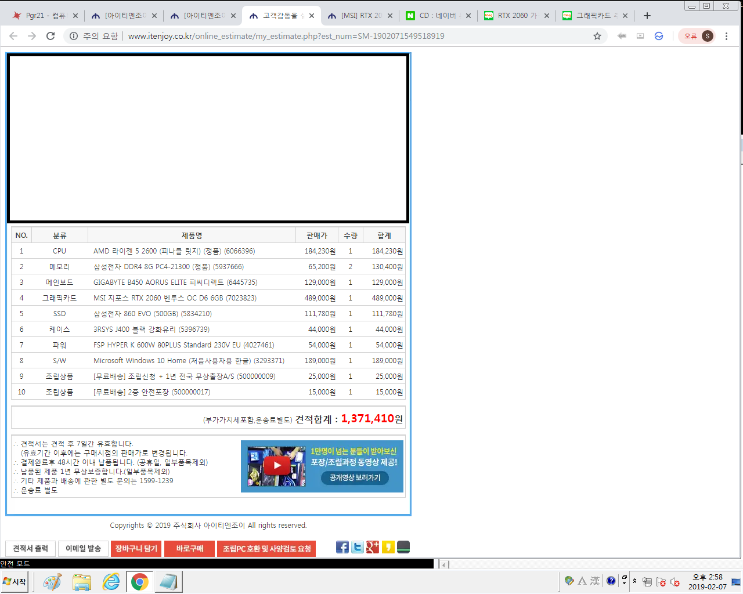Reload the current estimate page
743x594 pixels.
(51, 36)
